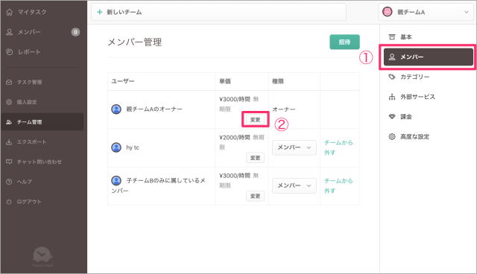Click the avatar of 子チームBのみに属しているメンバー
The image size is (477, 274).
(x=116, y=180)
